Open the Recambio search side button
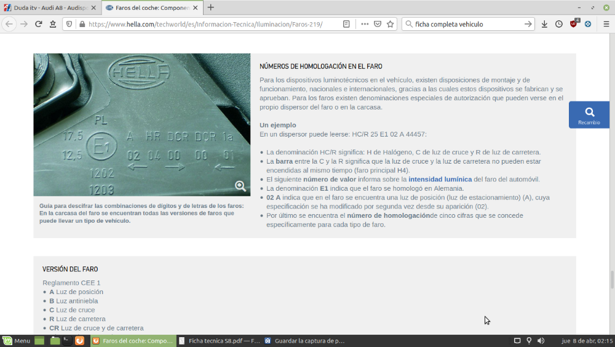 coord(589,114)
